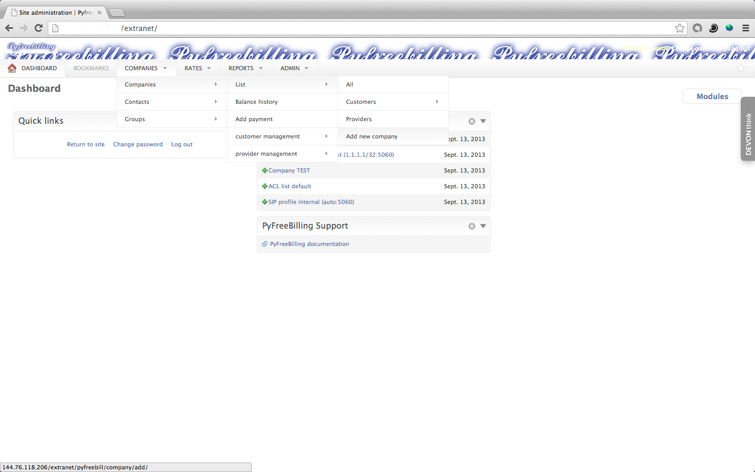Click the Log out link in the header
755x472 pixels.
pyautogui.click(x=739, y=48)
